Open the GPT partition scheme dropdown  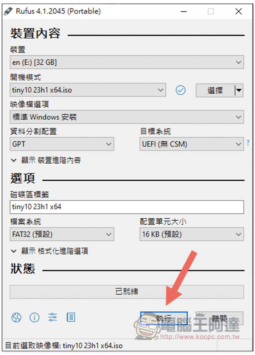tap(62, 144)
